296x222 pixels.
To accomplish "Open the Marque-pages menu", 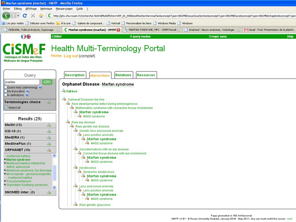I will (64, 9).
